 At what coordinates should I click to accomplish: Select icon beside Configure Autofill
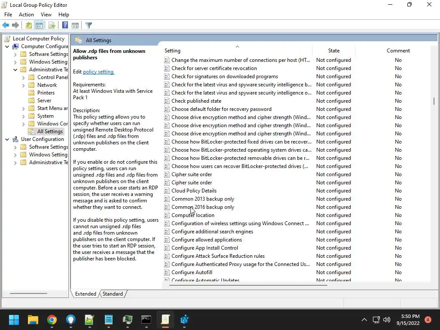coord(167,272)
